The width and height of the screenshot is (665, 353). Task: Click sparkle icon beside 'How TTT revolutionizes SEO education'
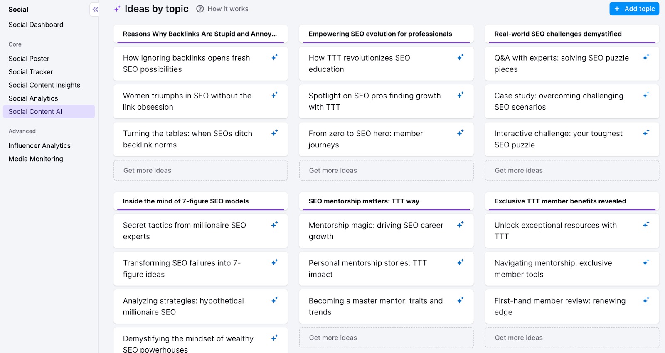[460, 57]
